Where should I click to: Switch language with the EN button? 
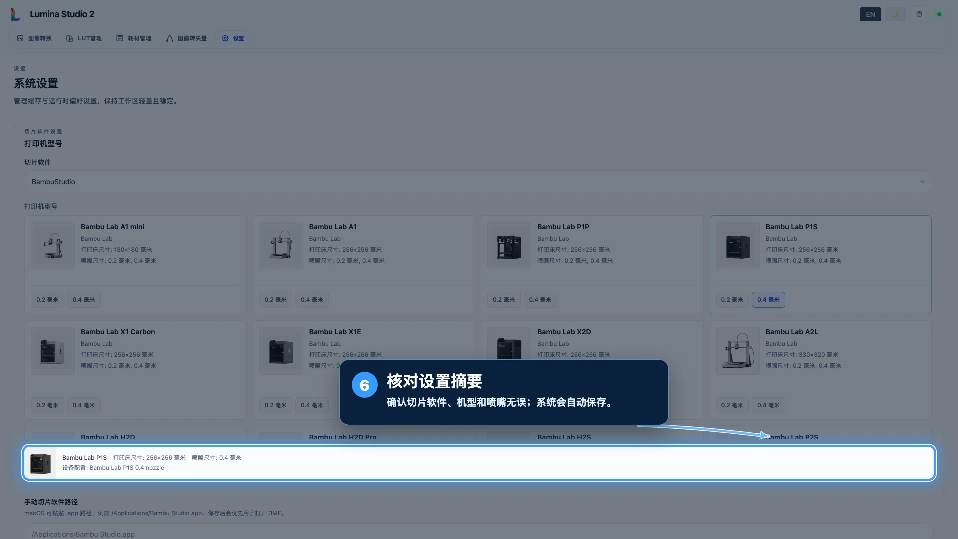click(x=870, y=14)
